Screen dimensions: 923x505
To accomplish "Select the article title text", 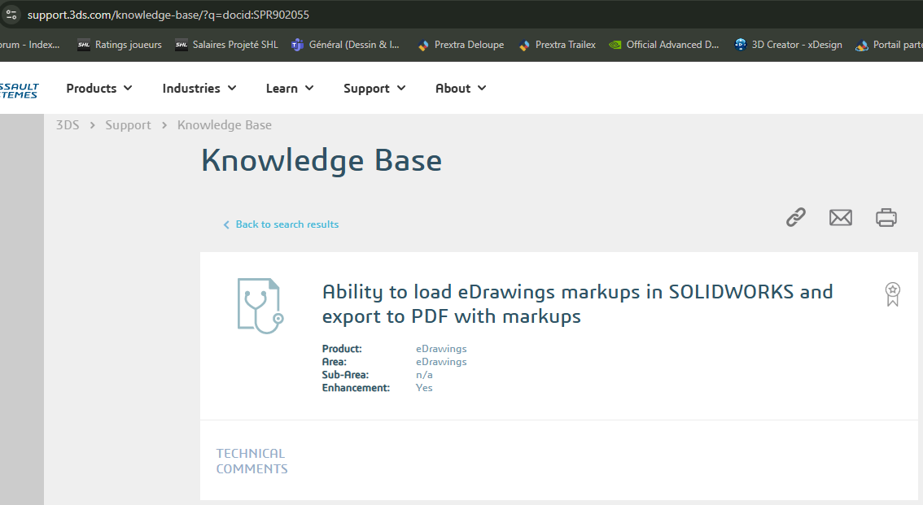I will (577, 304).
